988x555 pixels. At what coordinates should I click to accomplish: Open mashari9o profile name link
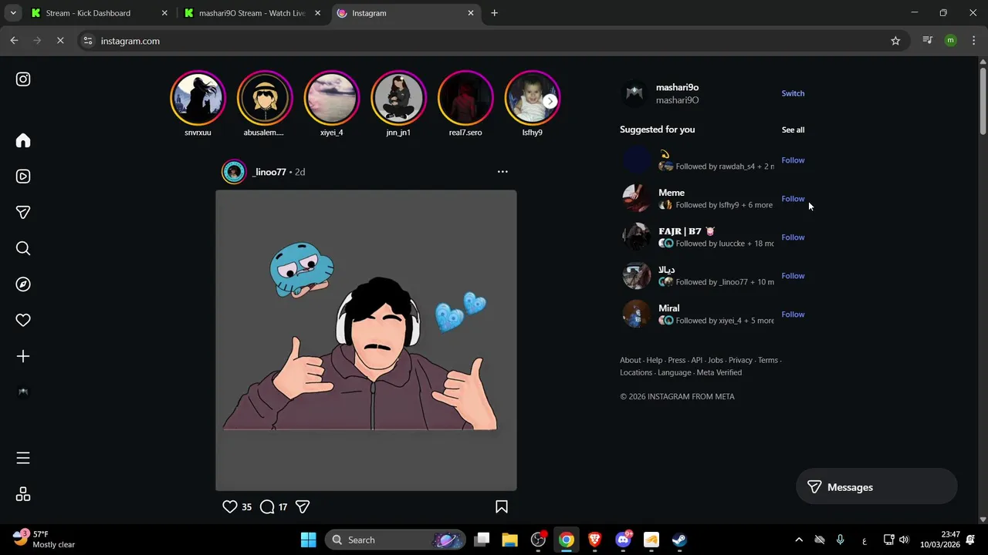tap(677, 87)
